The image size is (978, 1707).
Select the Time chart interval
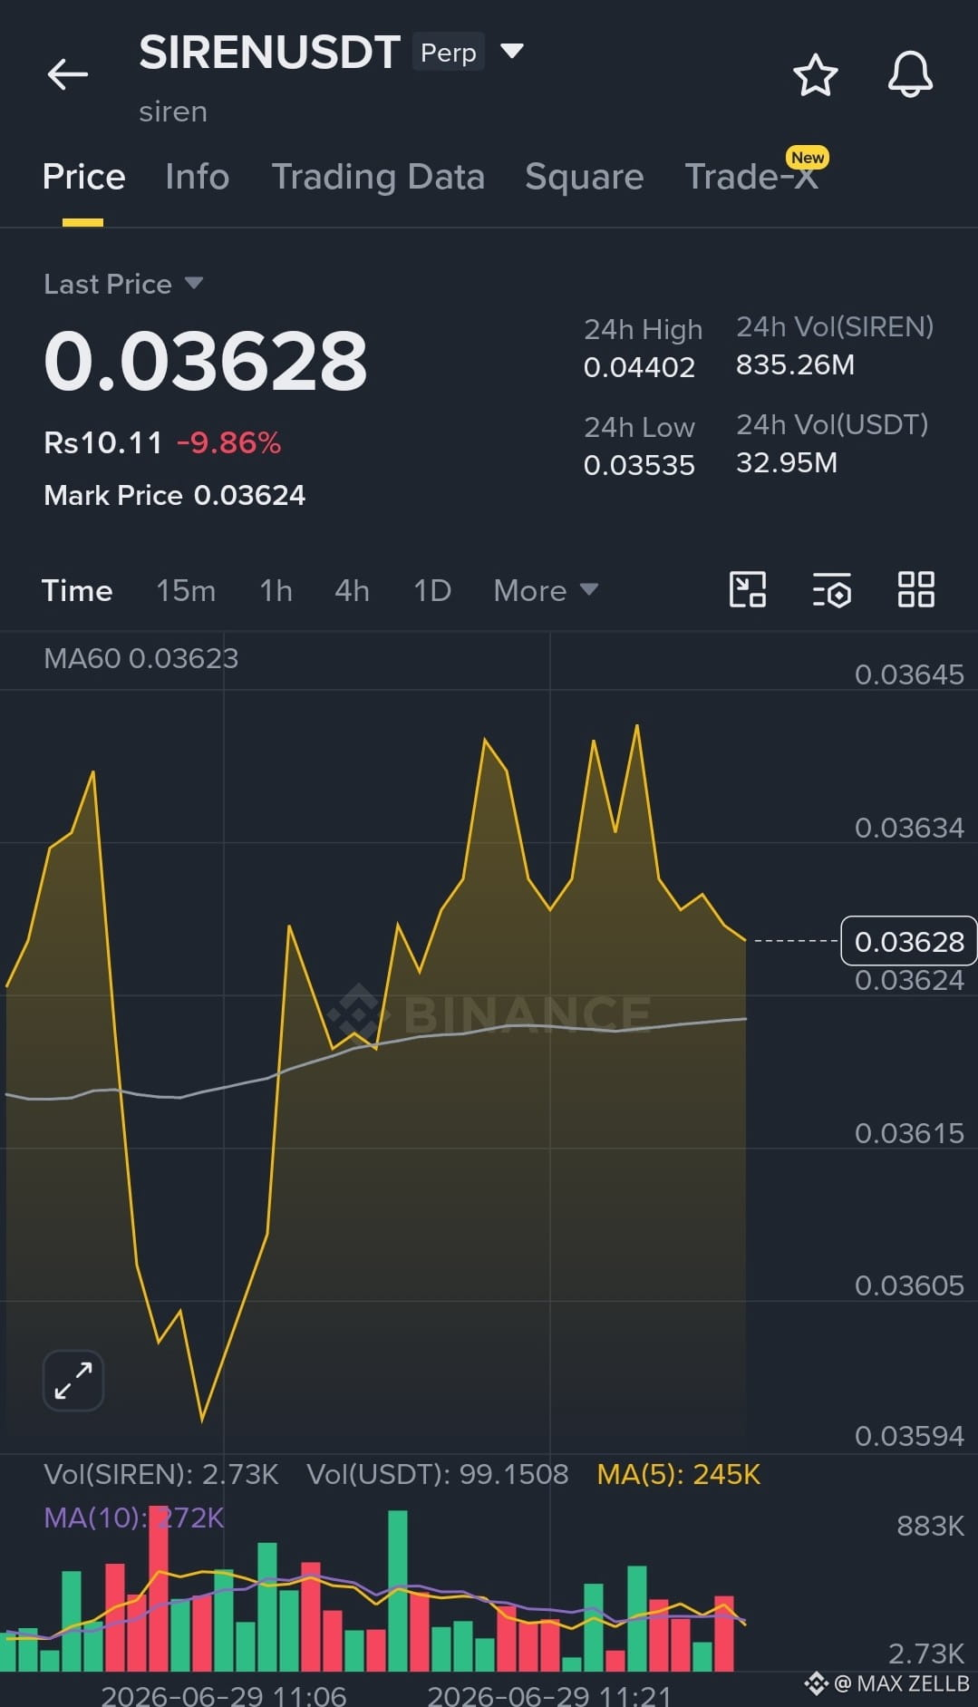pyautogui.click(x=77, y=590)
